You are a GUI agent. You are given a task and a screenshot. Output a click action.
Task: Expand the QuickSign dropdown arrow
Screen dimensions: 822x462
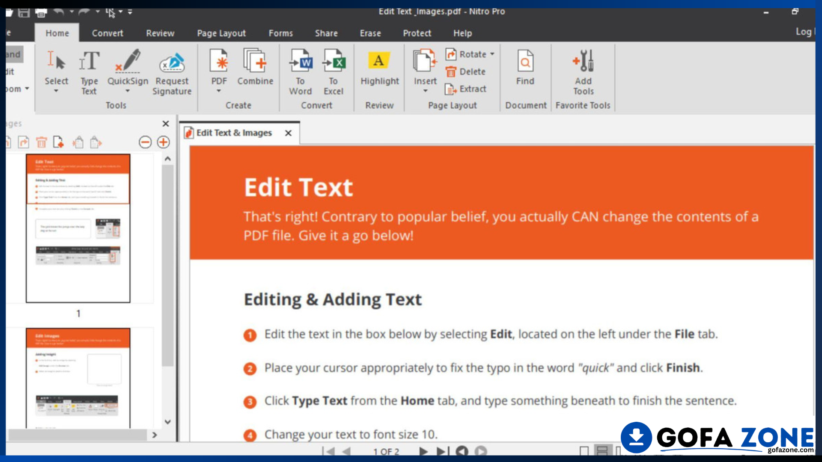click(x=128, y=91)
